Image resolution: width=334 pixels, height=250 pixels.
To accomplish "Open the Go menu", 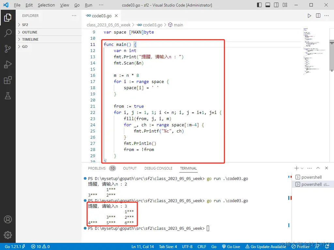I will click(77, 5).
